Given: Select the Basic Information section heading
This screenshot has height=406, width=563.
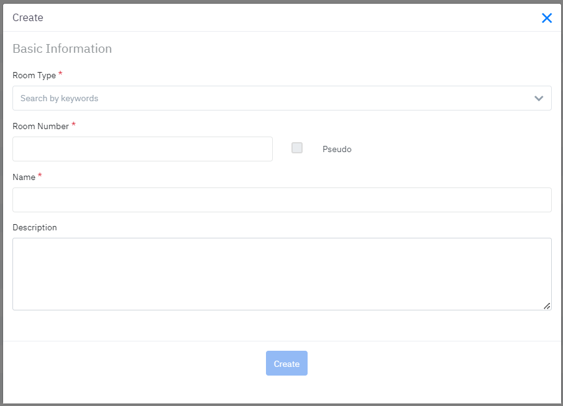Looking at the screenshot, I should [62, 48].
